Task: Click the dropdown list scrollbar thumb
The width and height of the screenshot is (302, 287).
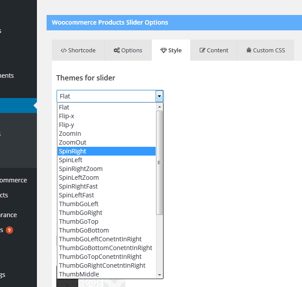Action: [159, 163]
